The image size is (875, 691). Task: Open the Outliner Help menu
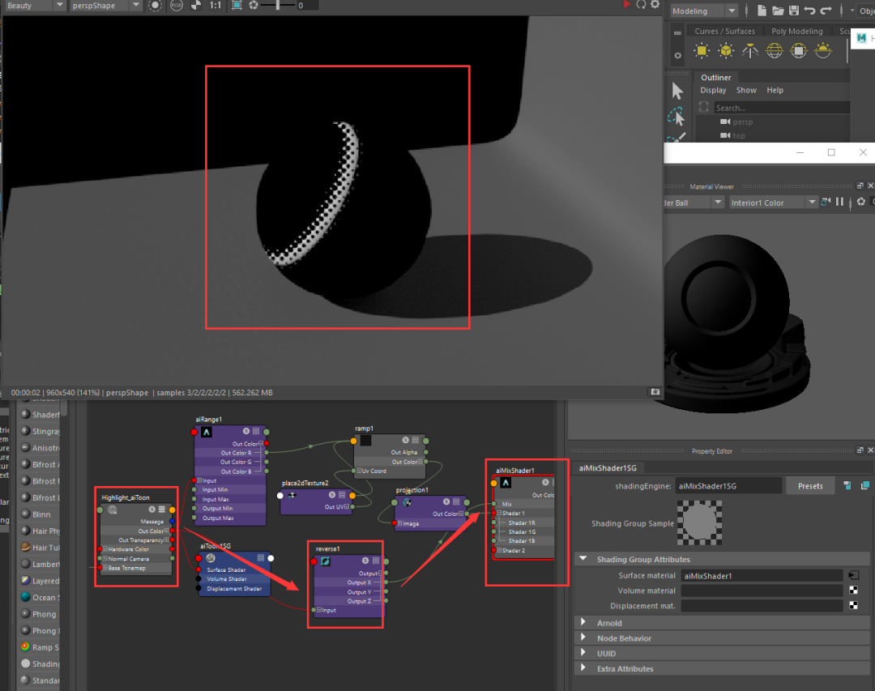[x=775, y=90]
